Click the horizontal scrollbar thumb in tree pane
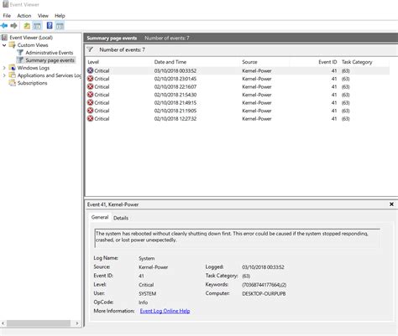The width and height of the screenshot is (398, 336). 39,323
